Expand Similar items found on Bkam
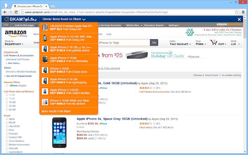Viewport: 248px width, 155px height. pos(64,19)
